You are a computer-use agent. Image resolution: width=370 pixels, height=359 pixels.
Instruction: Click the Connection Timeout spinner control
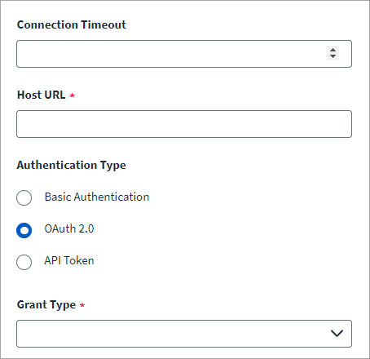(333, 53)
